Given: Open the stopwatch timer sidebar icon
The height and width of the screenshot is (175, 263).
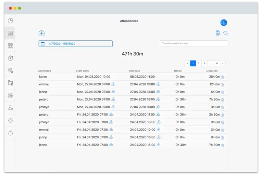Looking at the screenshot, I should (x=10, y=58).
